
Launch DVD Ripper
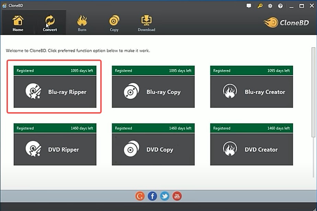55,149
